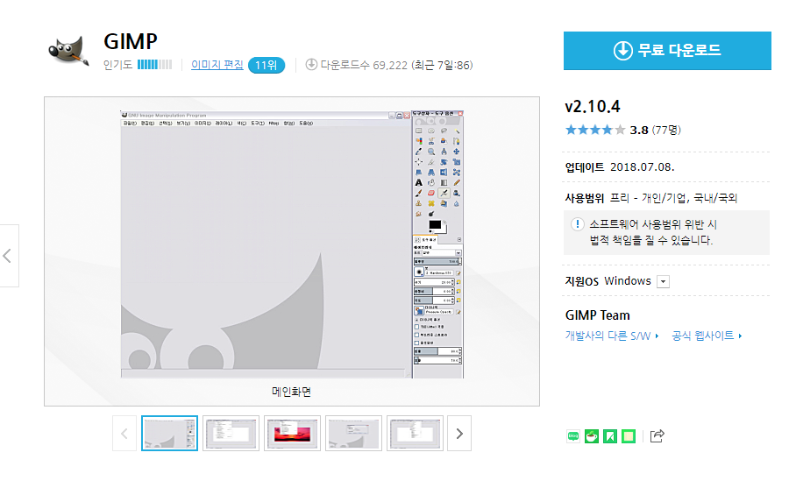Click the download count circle-arrow icon

point(311,65)
